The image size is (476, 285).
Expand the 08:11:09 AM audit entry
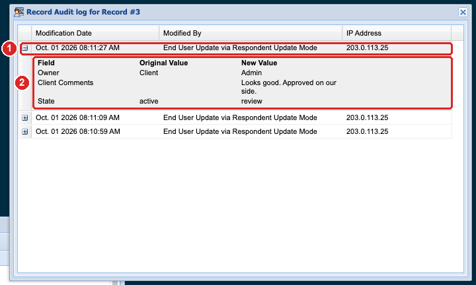(x=25, y=118)
